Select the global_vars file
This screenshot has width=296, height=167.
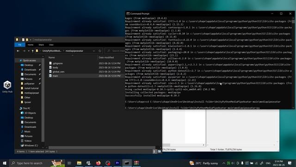[59, 72]
